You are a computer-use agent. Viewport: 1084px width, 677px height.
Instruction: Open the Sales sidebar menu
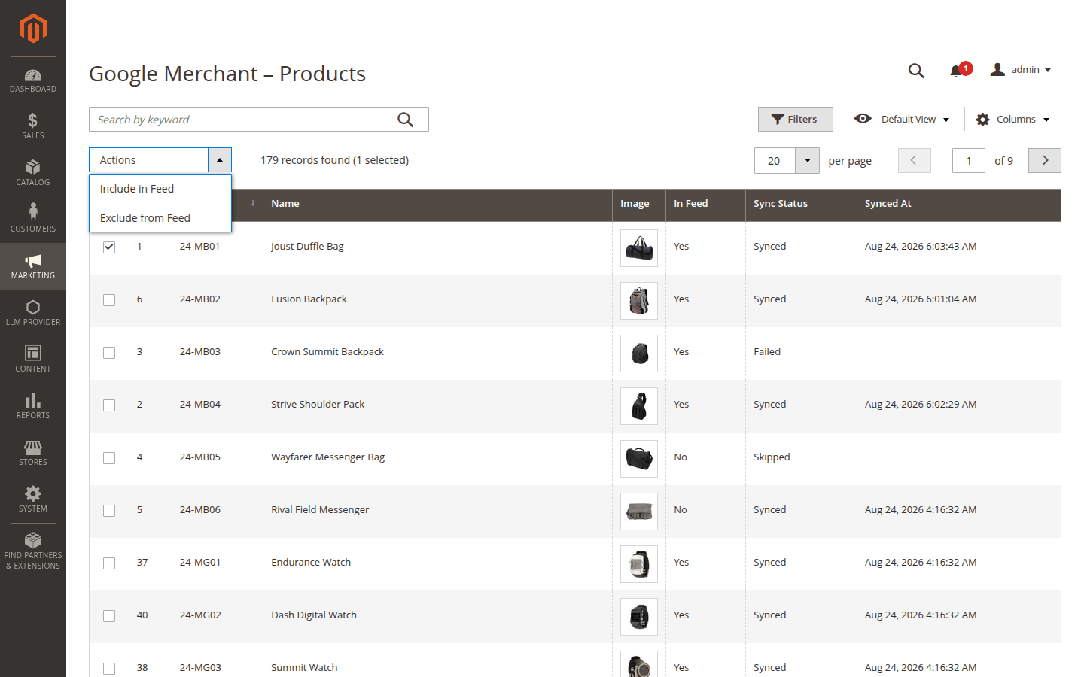[x=33, y=126]
